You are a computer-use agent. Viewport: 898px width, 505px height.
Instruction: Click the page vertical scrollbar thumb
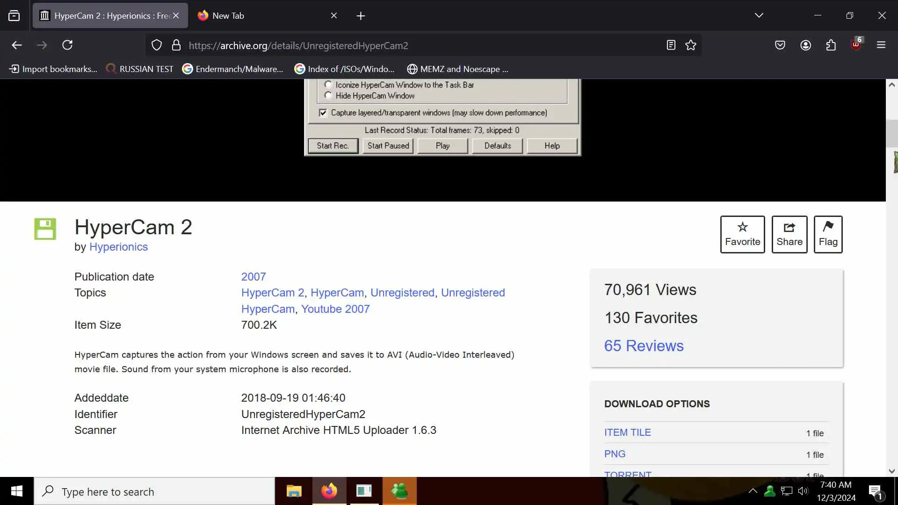point(891,133)
